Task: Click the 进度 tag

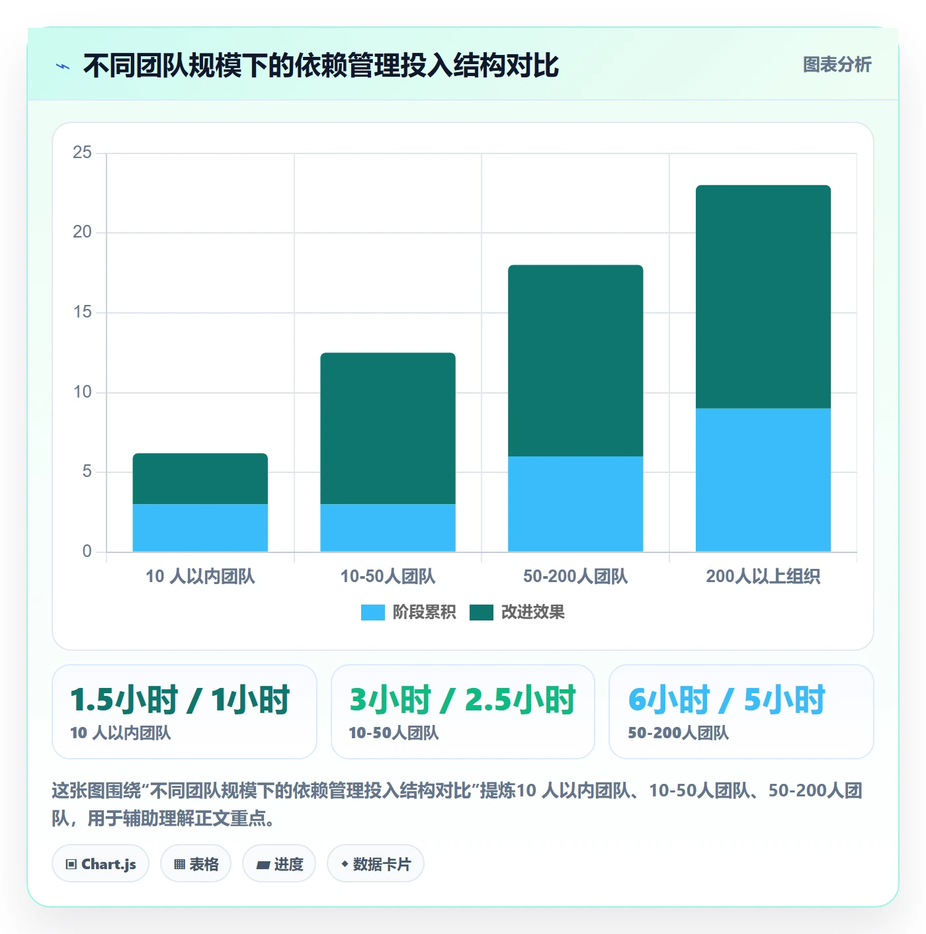Action: pyautogui.click(x=279, y=864)
